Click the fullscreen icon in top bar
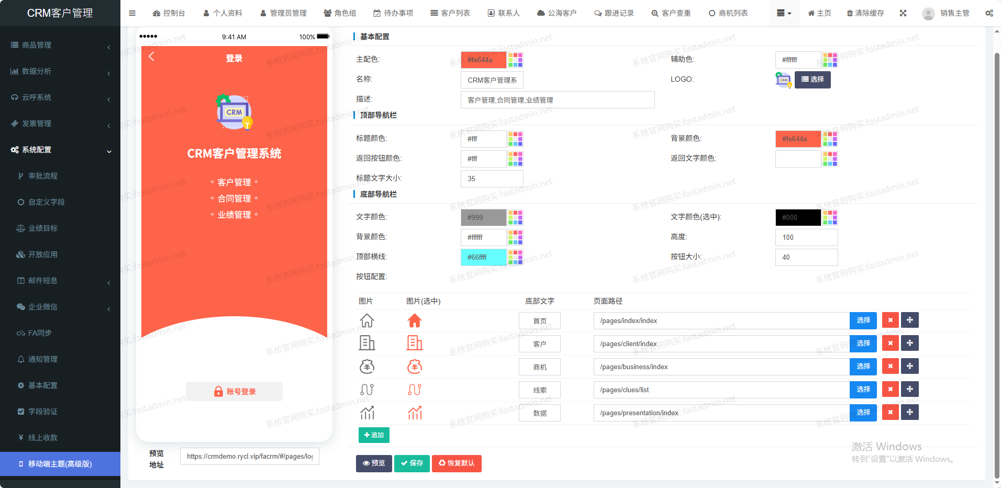 click(903, 13)
